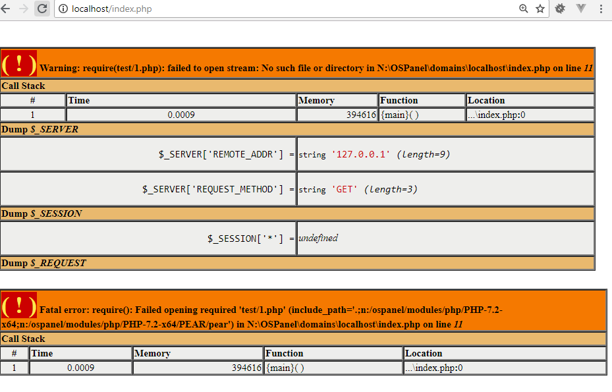Open the zoom magnifier icon in address bar

[524, 9]
